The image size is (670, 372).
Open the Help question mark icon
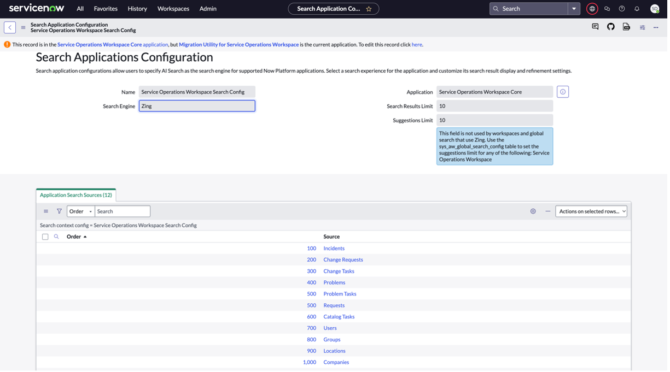[624, 9]
